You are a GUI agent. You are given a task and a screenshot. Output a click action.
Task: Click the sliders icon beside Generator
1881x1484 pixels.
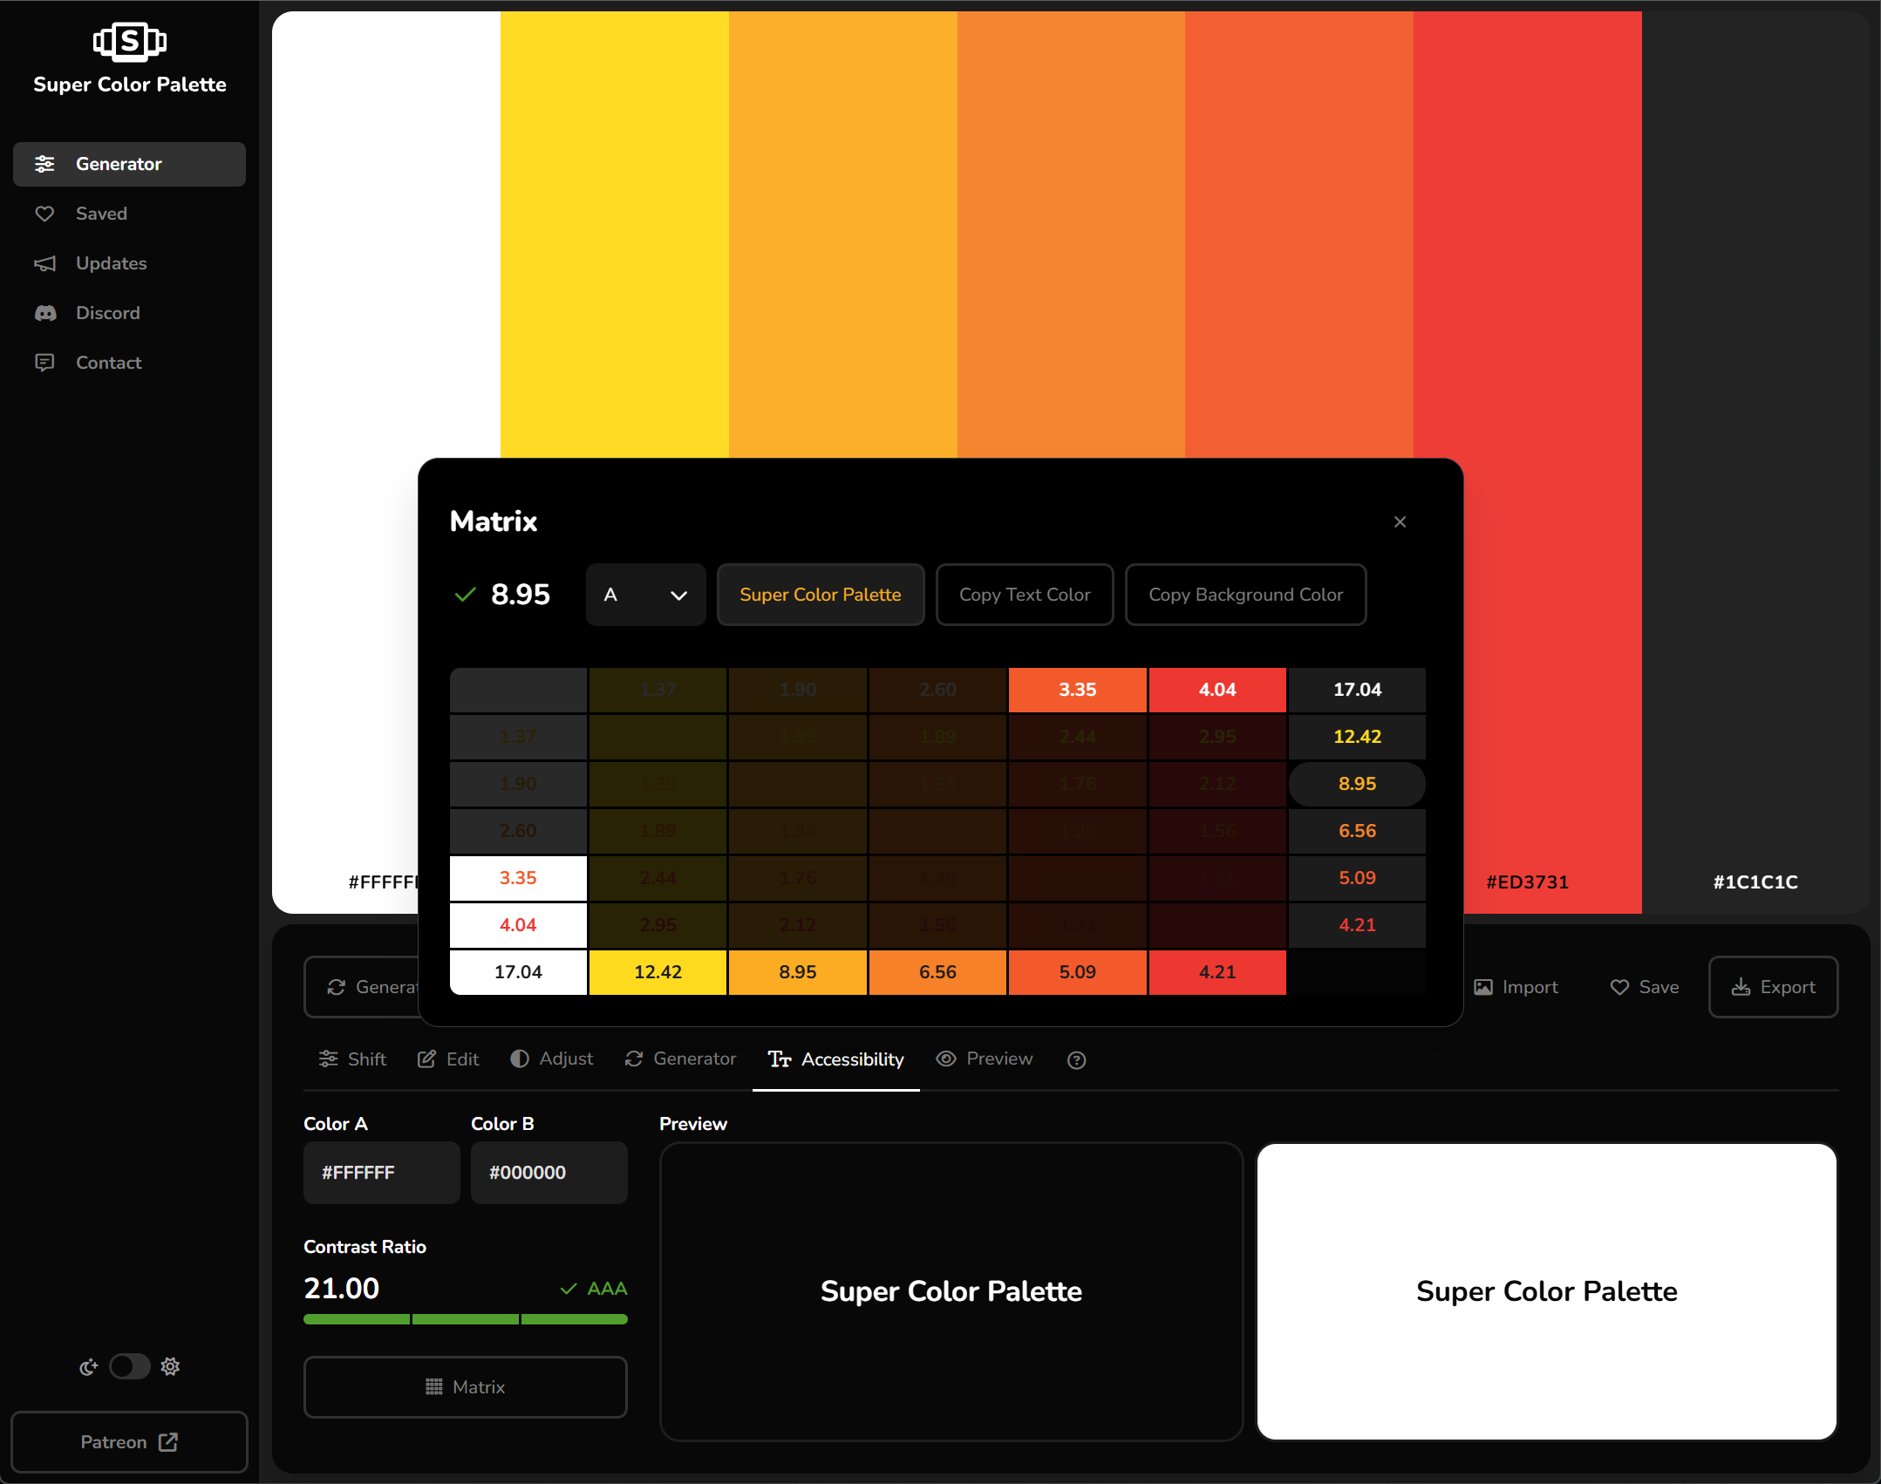coord(44,164)
